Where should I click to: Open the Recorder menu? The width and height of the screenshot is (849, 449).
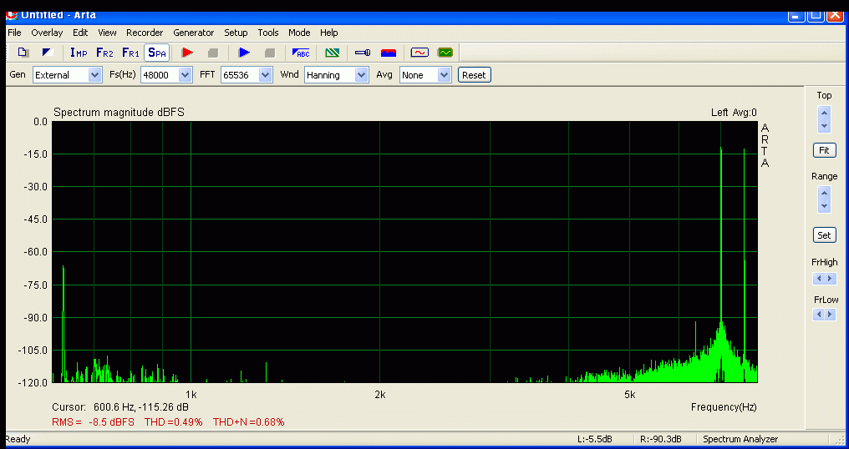[145, 33]
